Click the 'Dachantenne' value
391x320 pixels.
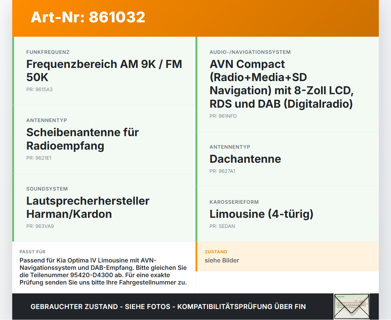coord(245,159)
